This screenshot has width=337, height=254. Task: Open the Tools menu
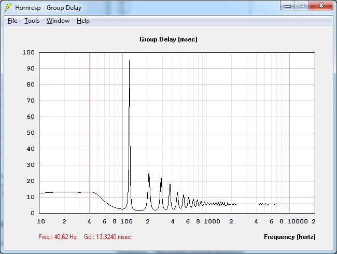[x=32, y=21]
